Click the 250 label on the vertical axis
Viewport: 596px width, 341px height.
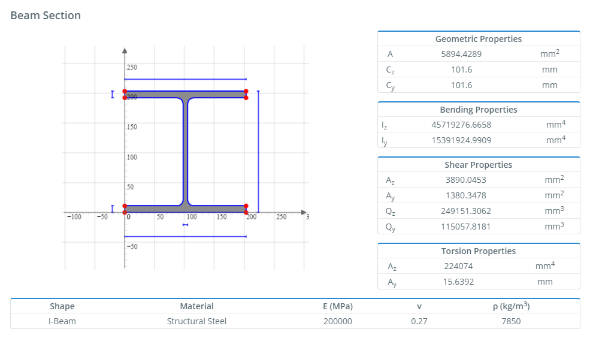pyautogui.click(x=132, y=67)
